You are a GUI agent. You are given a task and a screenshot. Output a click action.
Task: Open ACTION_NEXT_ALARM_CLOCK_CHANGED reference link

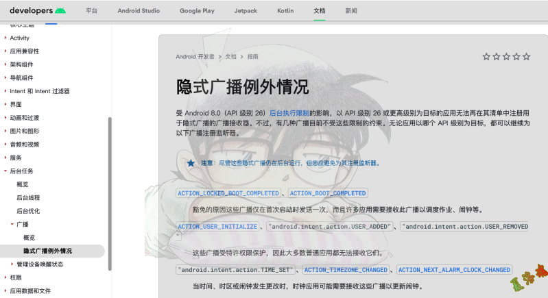pyautogui.click(x=454, y=270)
